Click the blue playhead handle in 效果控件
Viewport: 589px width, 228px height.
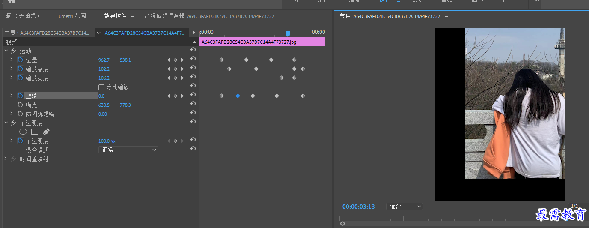click(288, 33)
